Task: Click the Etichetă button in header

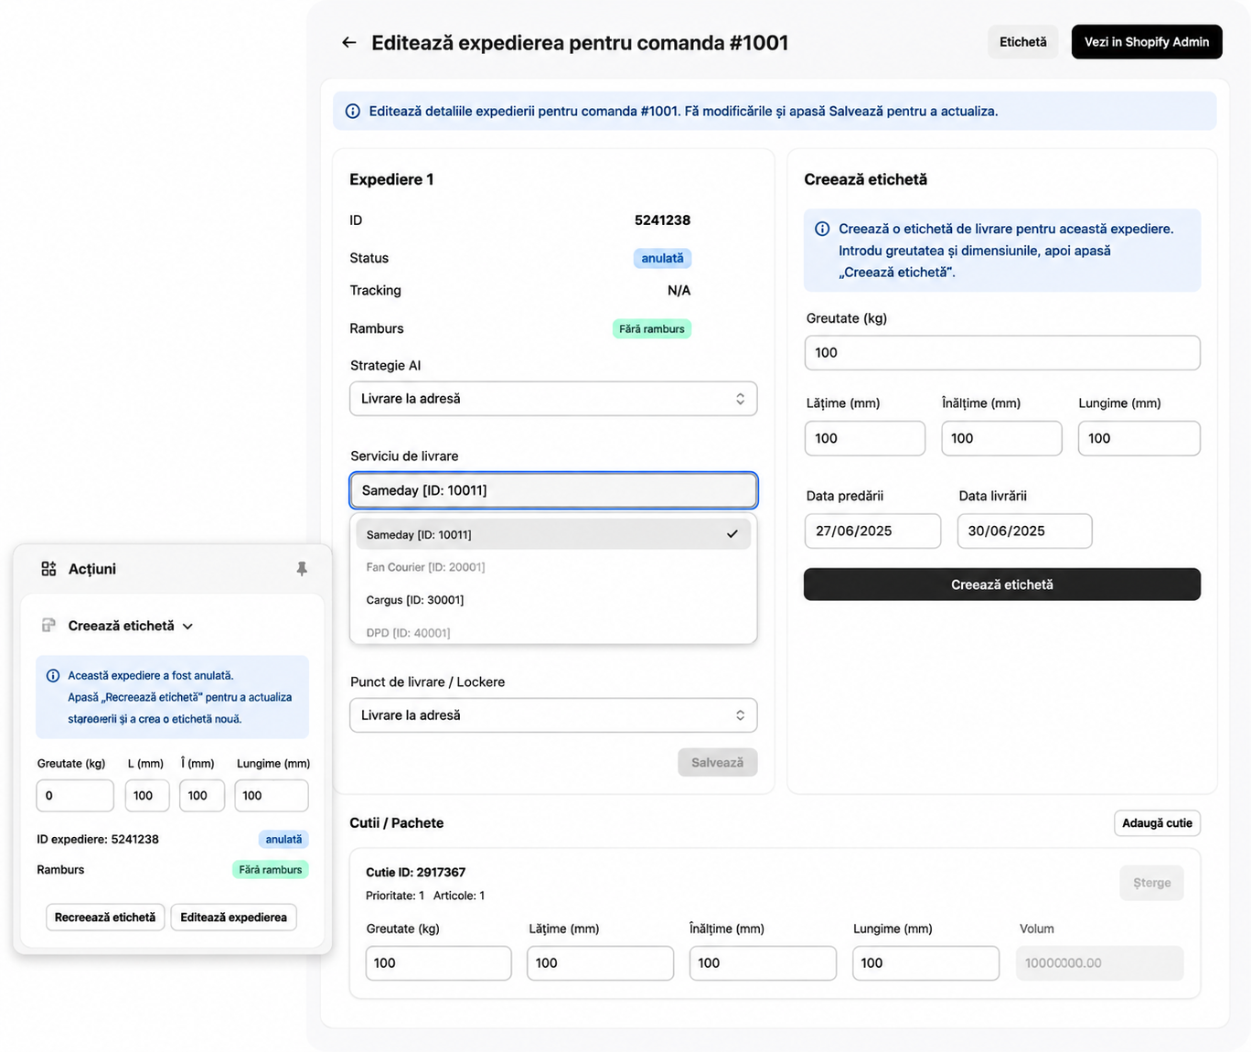Action: (1023, 42)
